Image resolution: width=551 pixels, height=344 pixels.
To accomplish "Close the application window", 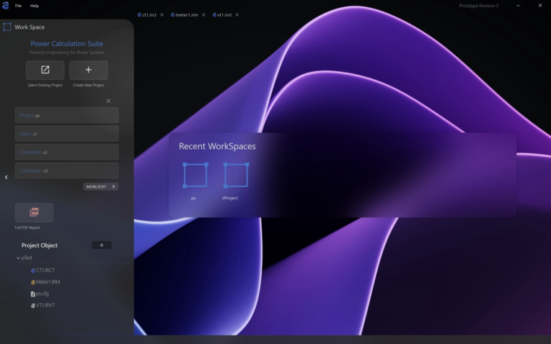I will [540, 5].
